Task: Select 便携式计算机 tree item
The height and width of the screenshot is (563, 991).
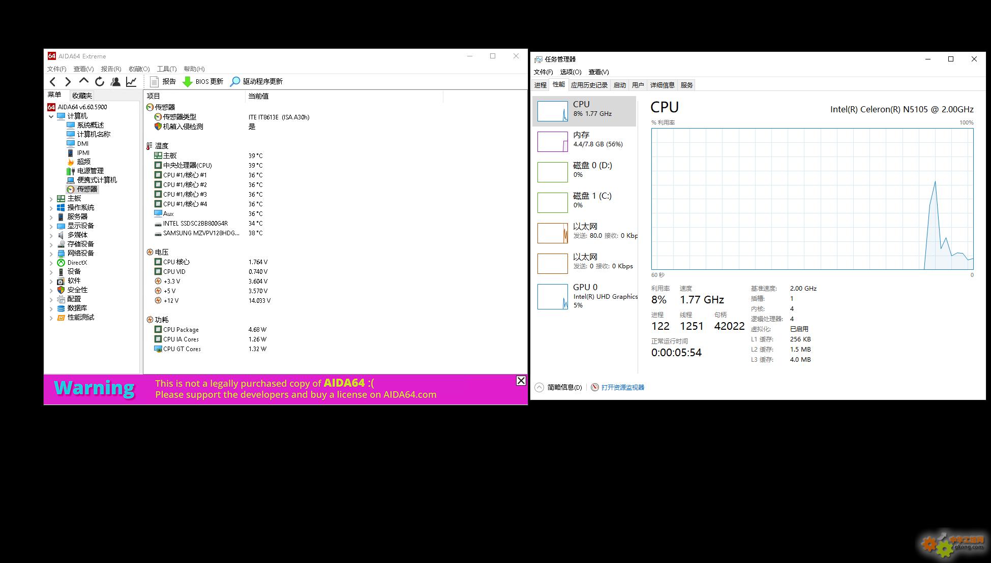Action: [x=92, y=180]
